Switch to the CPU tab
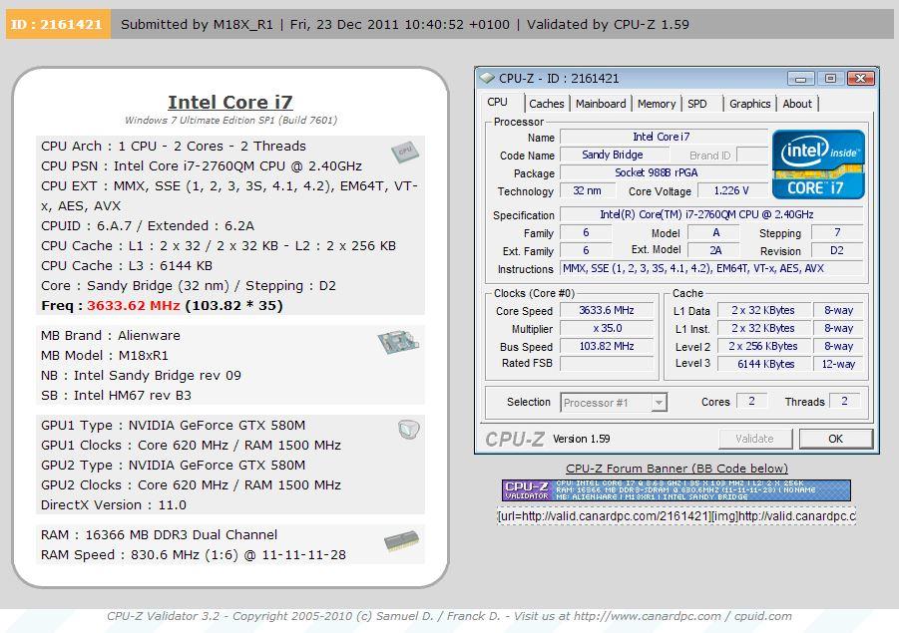Viewport: 899px width, 633px height. tap(497, 103)
